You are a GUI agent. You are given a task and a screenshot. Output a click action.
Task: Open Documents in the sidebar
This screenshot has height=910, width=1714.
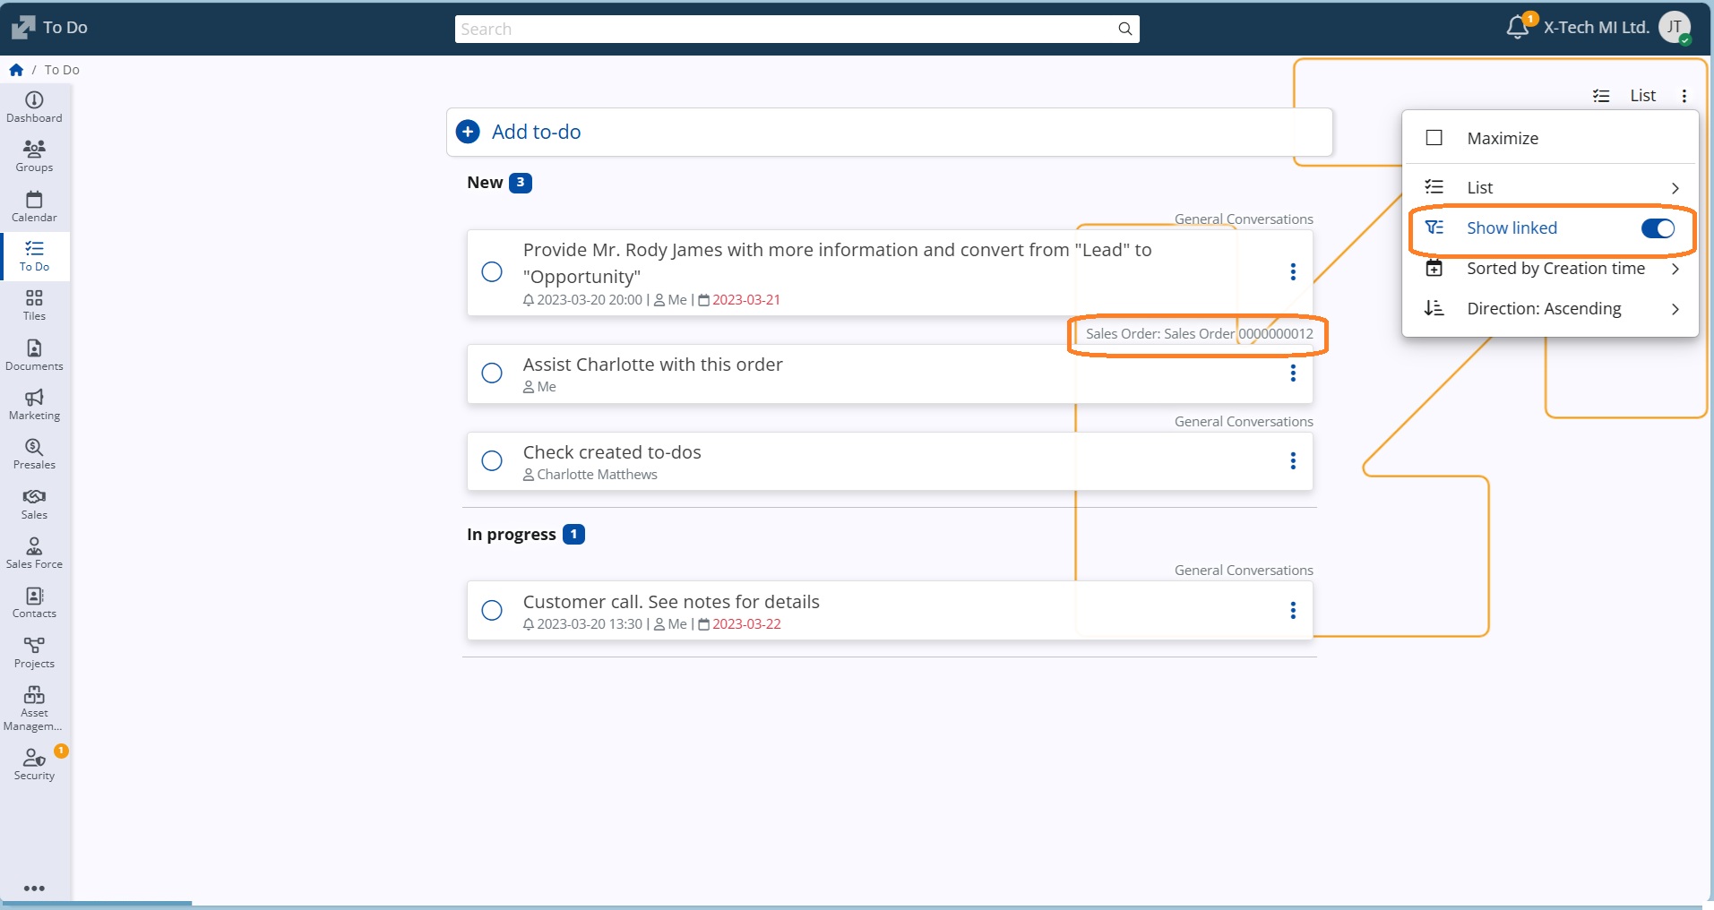[34, 355]
